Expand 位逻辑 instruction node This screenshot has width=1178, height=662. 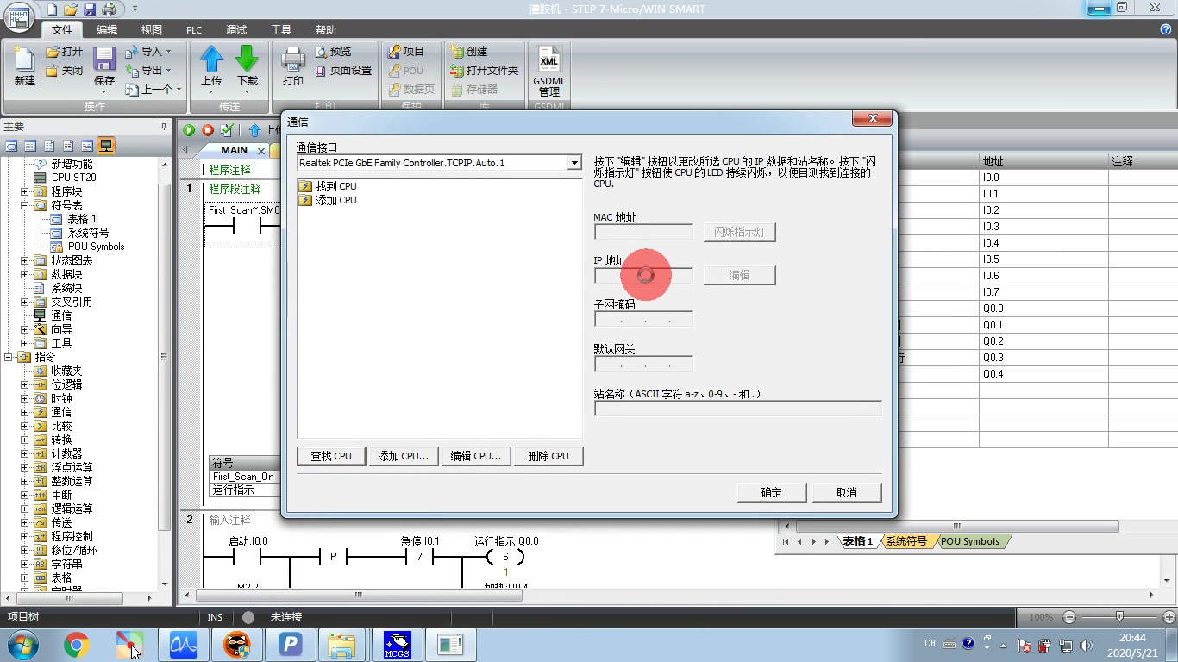(25, 384)
